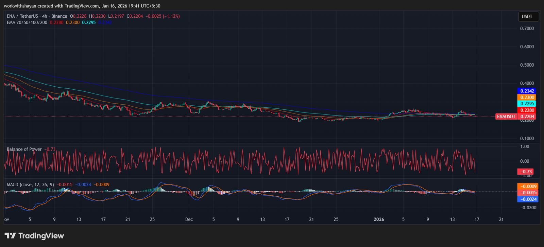Click the red 0.2280 EMA price tag
Viewport: 544px width, 247px height.
(527, 110)
